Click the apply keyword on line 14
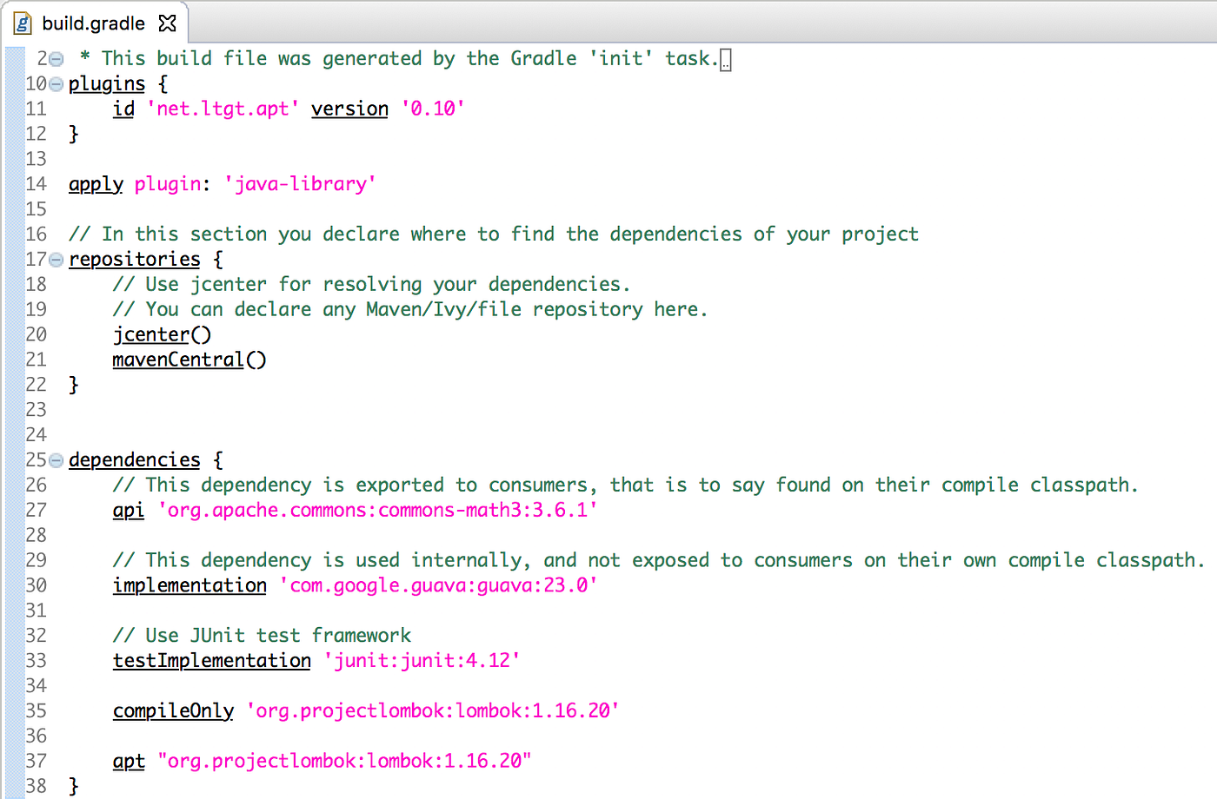 pos(96,184)
